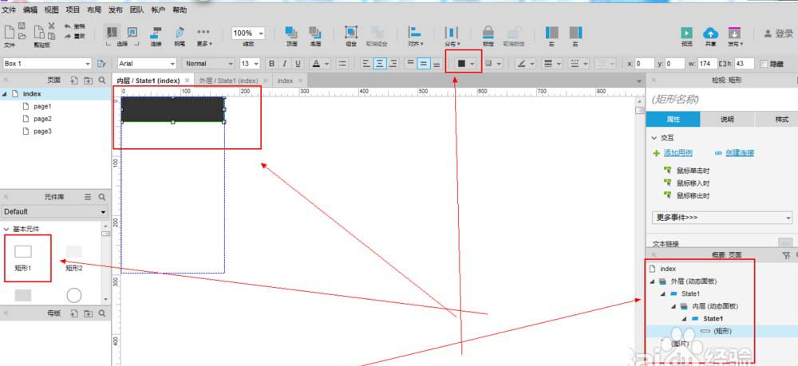Align text center horizontally
The height and width of the screenshot is (366, 798).
pos(379,64)
